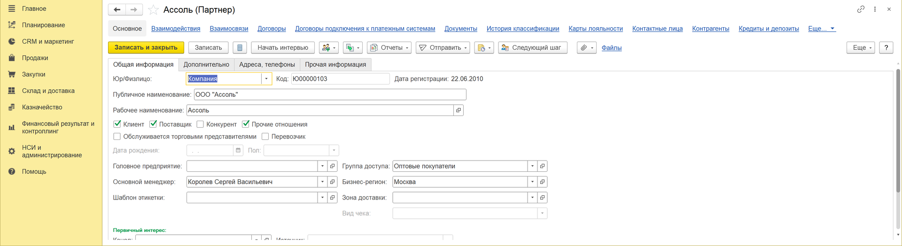Screen dimensions: 902x246
Task: Open the Зона доставки record icon
Action: 542,198
